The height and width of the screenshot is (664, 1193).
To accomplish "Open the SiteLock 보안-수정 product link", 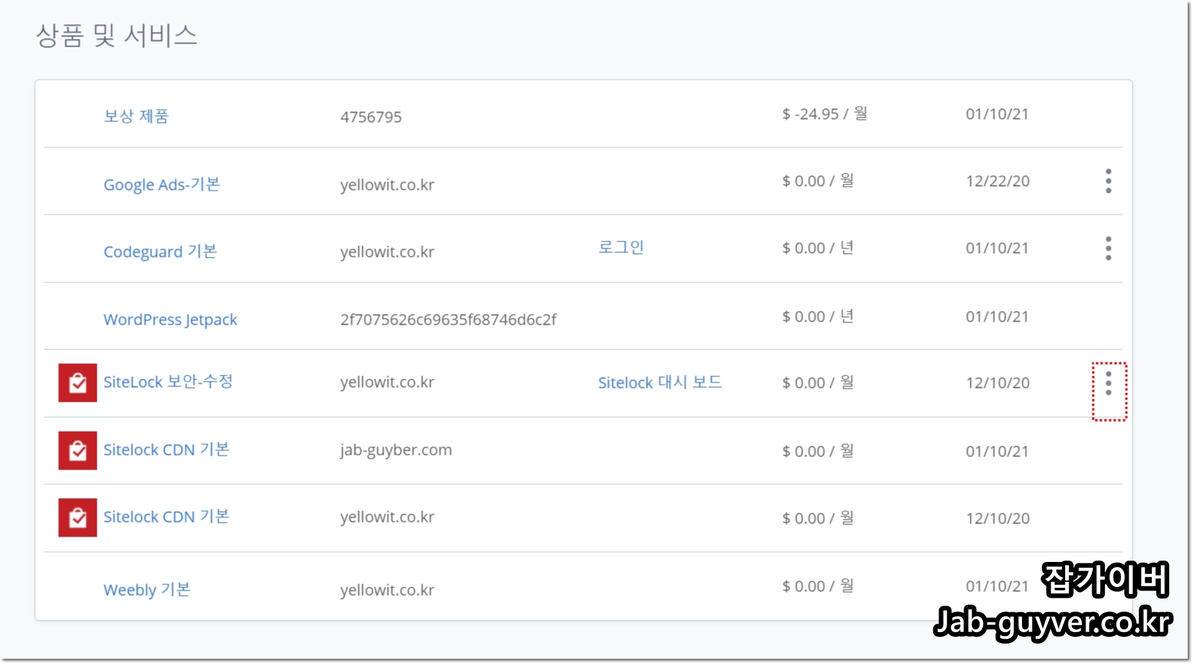I will (168, 382).
